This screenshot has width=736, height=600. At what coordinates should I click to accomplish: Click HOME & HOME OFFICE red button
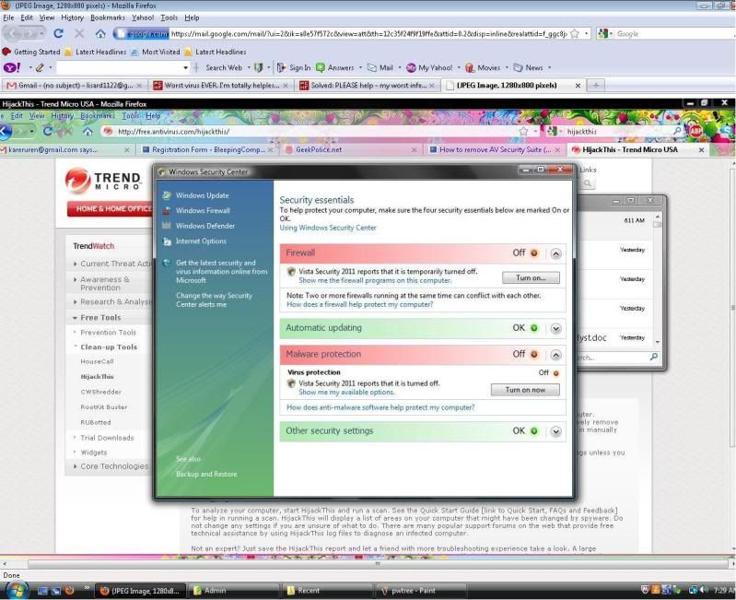pos(110,209)
